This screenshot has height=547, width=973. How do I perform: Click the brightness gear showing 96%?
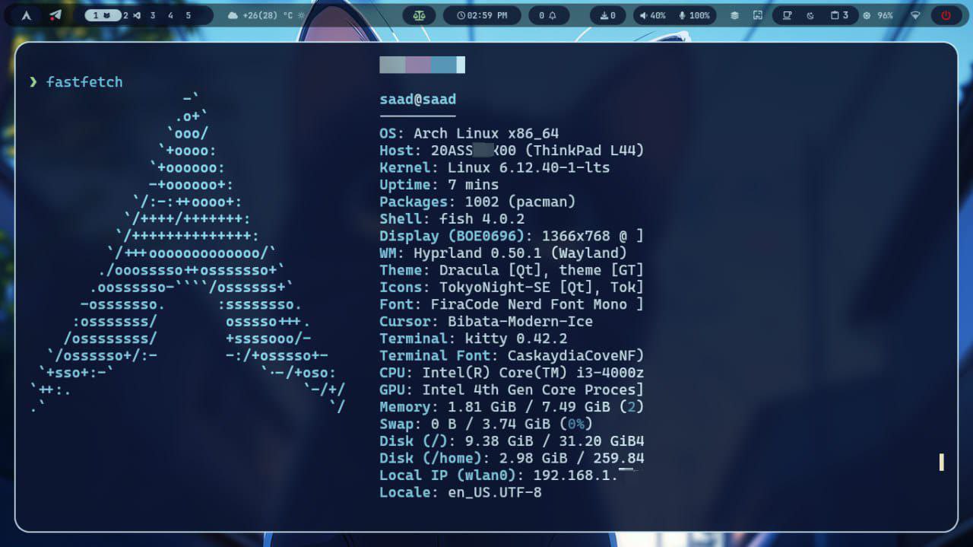click(878, 15)
